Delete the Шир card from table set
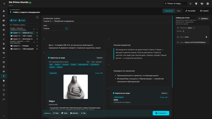This screenshot has height=119, width=212. point(206,37)
